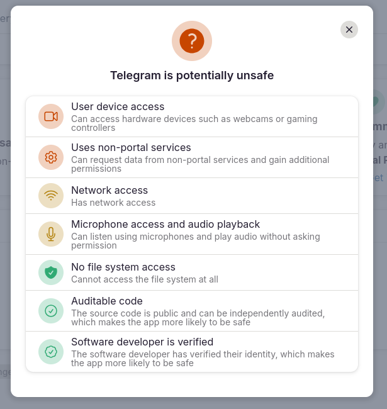This screenshot has width=387, height=409.
Task: Click Microphone access and audio playback heading
Action: point(165,224)
